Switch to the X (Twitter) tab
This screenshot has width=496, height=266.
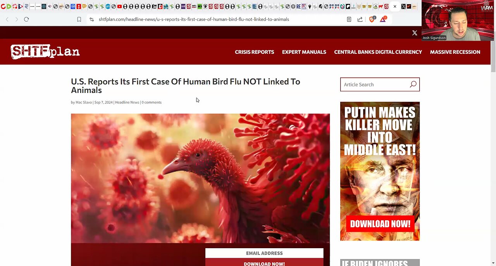pyautogui.click(x=403, y=7)
